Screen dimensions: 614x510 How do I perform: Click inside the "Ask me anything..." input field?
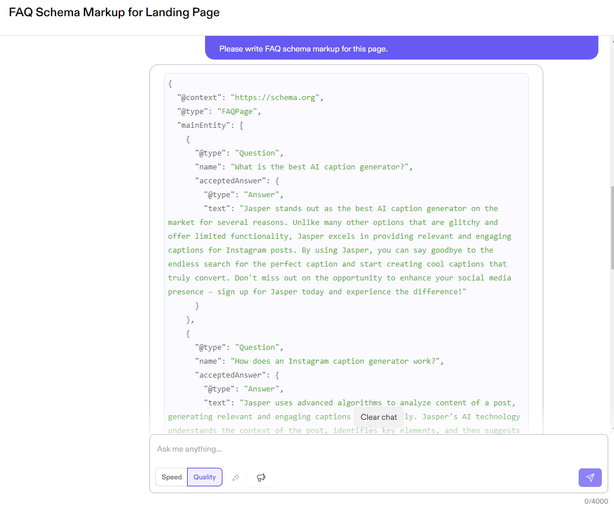tap(348, 449)
